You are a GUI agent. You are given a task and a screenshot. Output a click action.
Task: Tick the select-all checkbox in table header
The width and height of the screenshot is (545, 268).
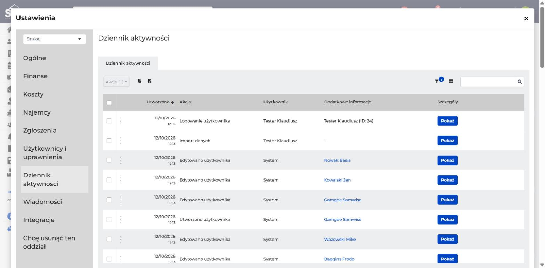point(109,102)
